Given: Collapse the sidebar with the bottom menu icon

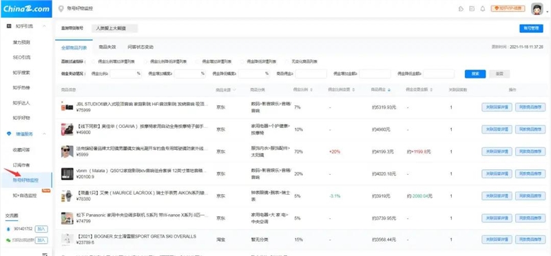Looking at the screenshot, I should click(44, 254).
